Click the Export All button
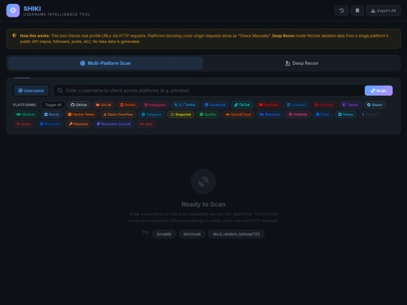Screen dimensions: 407x305 (384, 11)
